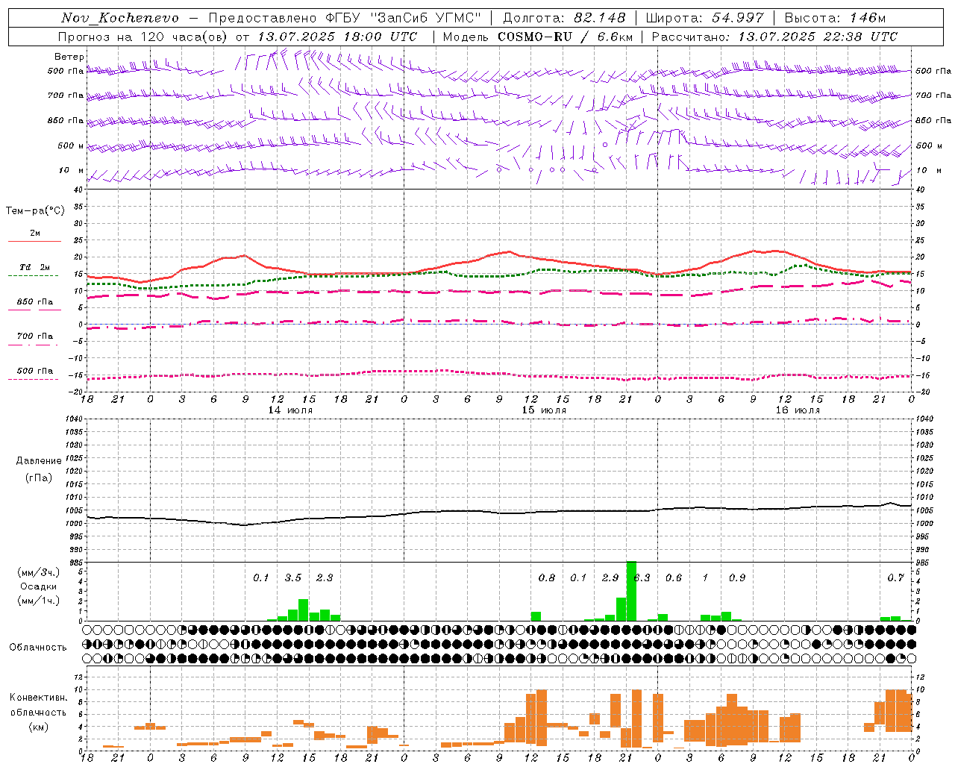
Task: Click the 'Осадки' precipitation label
Action: tap(39, 586)
